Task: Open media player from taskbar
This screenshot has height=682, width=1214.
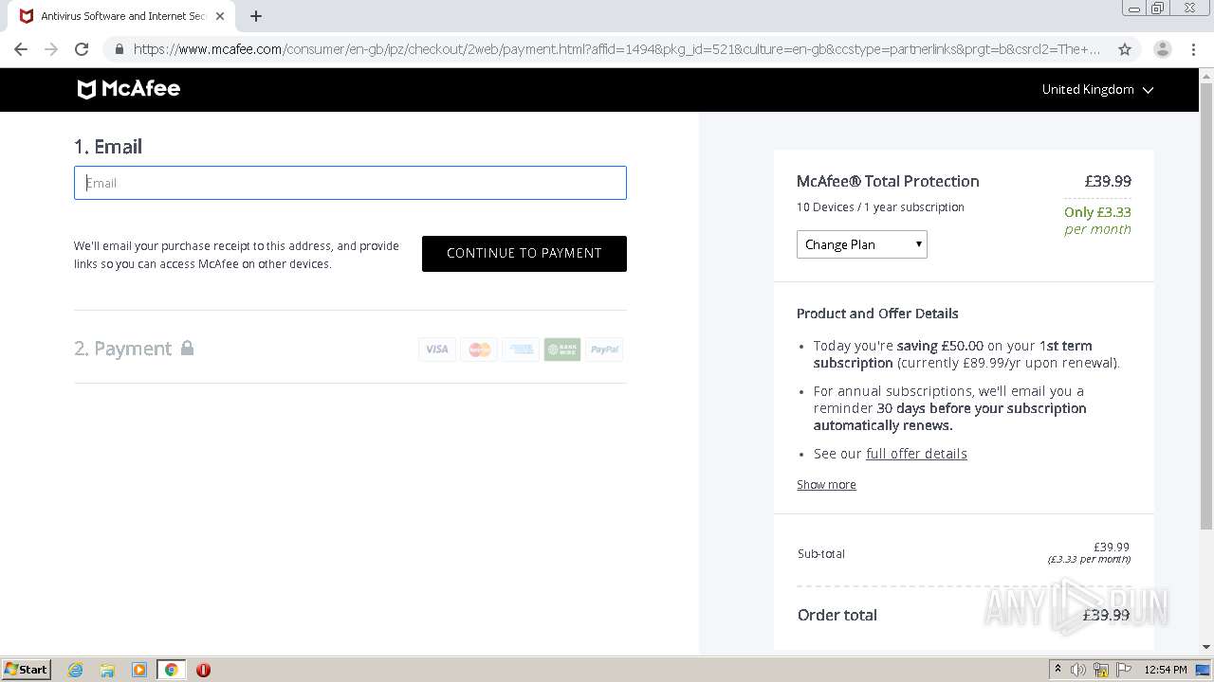Action: 139,670
